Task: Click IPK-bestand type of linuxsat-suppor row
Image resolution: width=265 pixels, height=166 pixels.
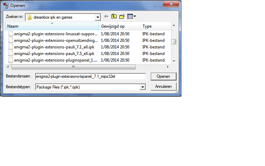Action: 153,34
